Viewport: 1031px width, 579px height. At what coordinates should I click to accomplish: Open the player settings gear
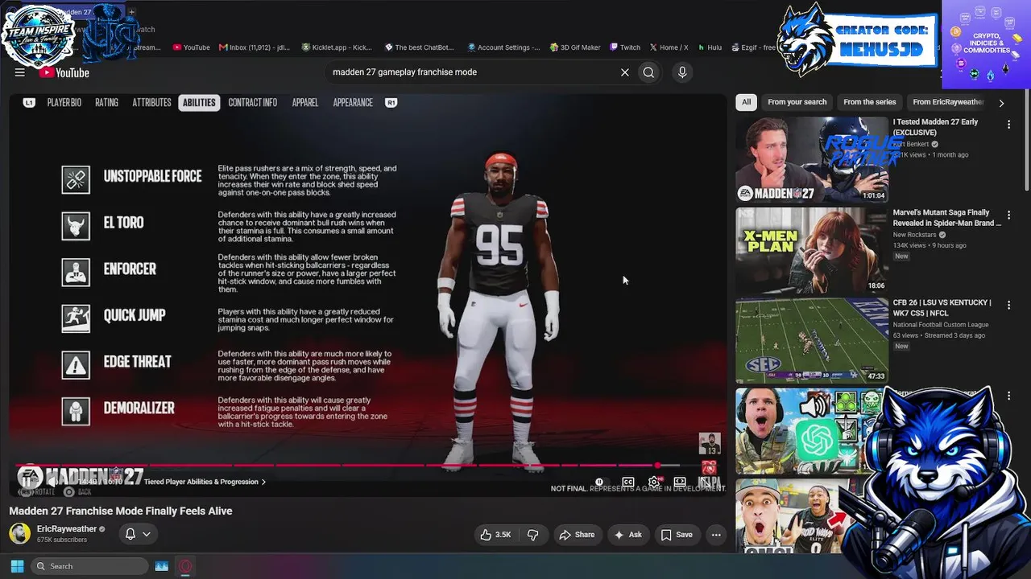[654, 482]
